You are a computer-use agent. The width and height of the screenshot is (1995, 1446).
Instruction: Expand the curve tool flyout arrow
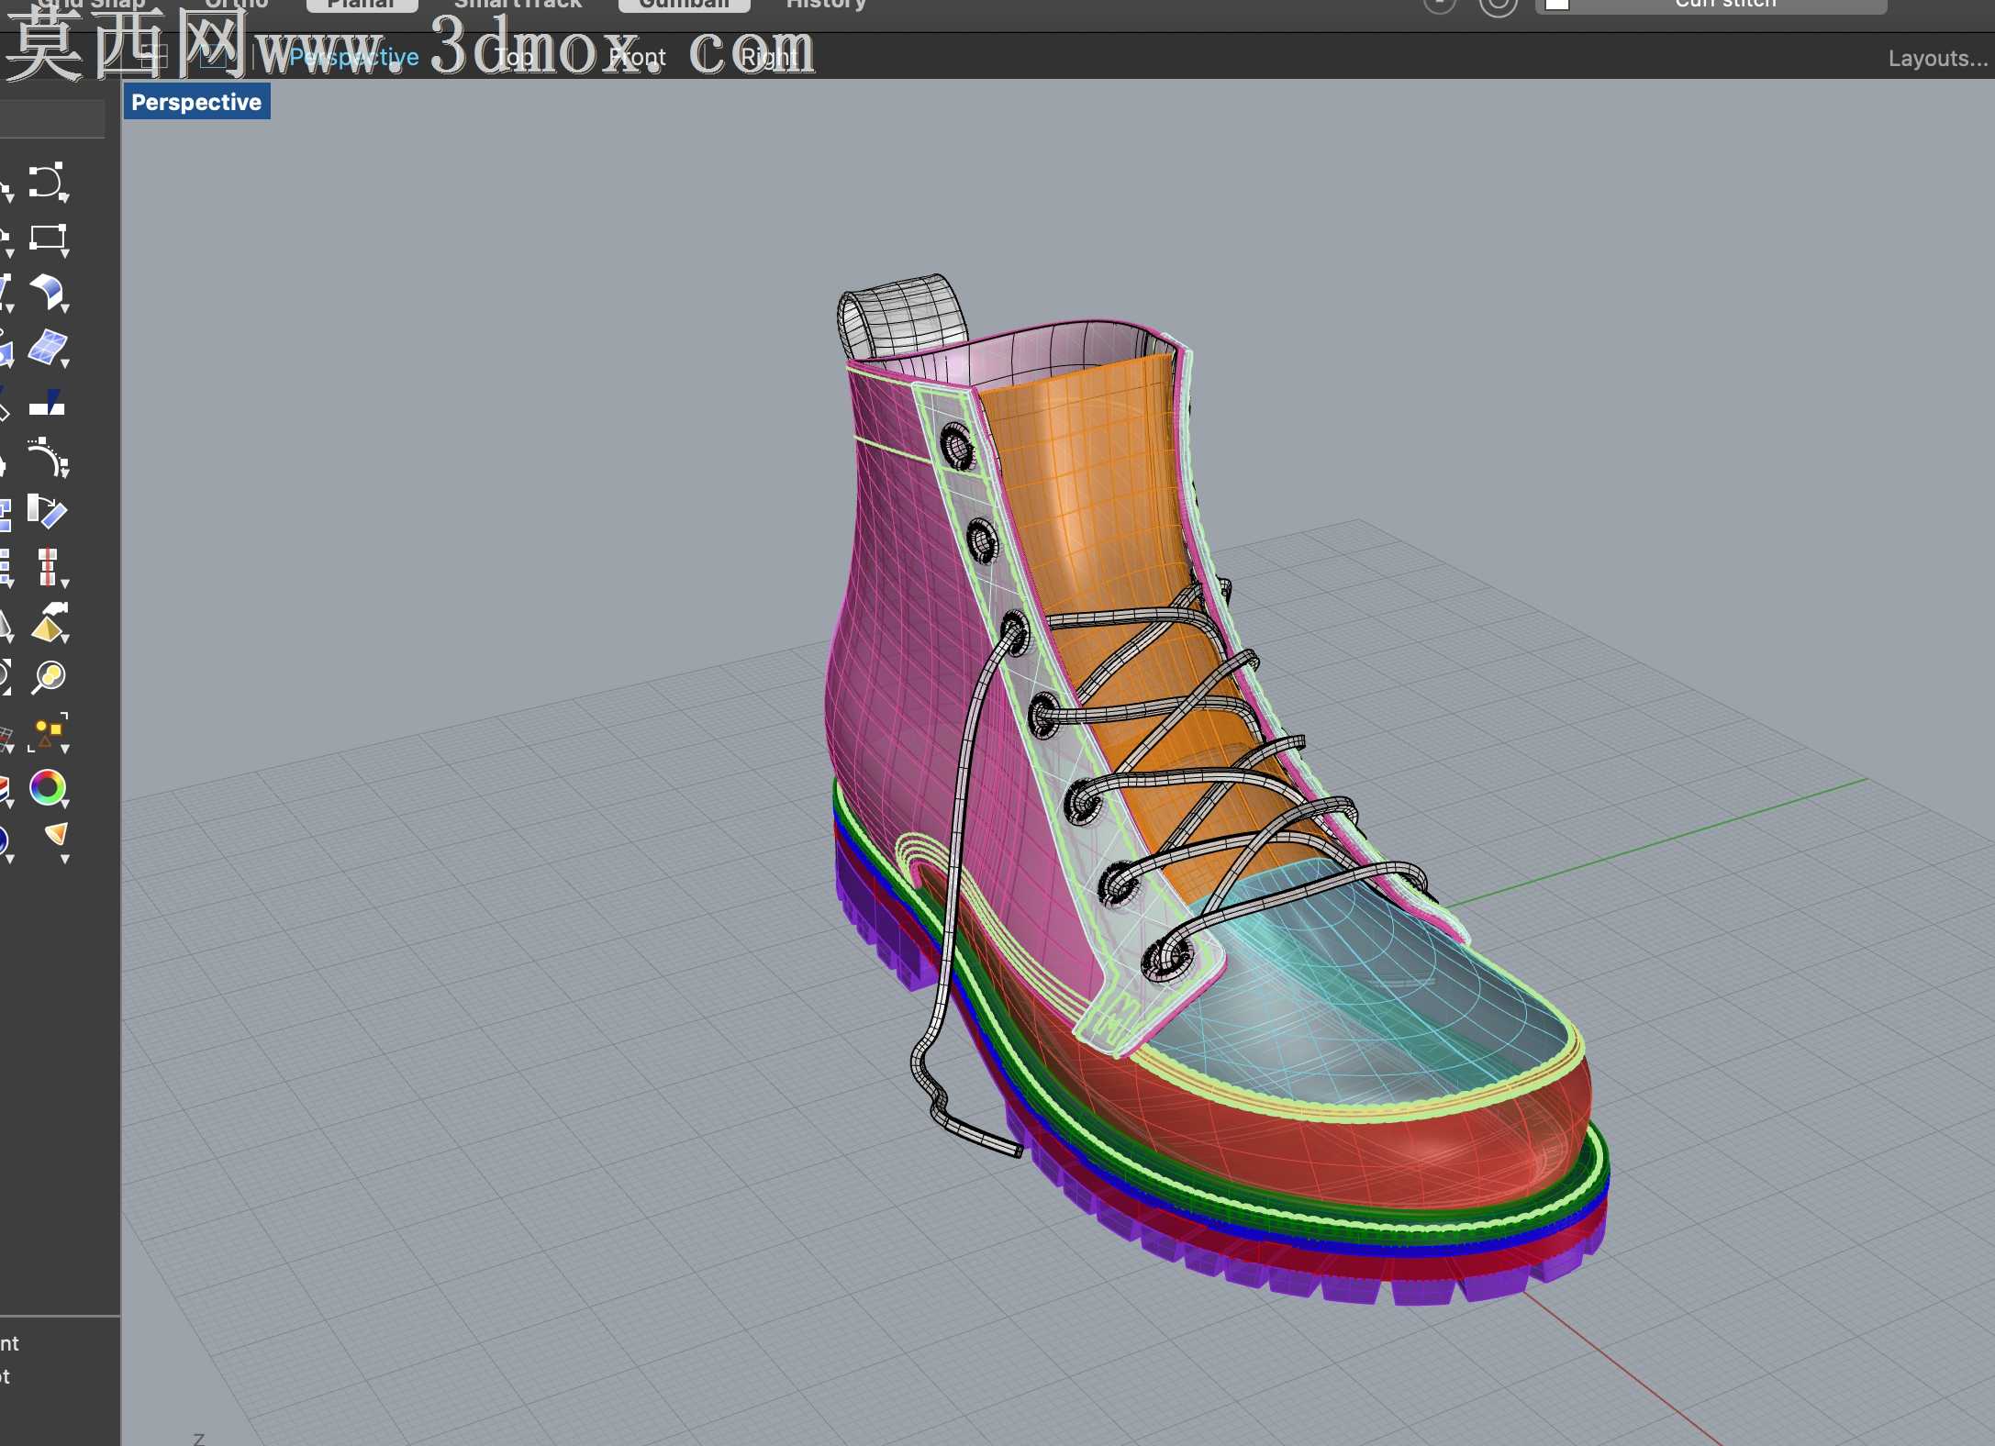click(65, 197)
